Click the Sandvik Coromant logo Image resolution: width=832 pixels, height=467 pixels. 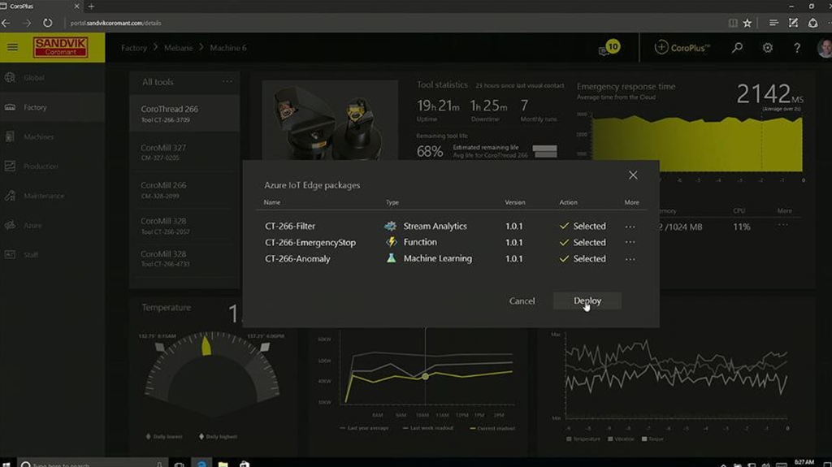[60, 47]
